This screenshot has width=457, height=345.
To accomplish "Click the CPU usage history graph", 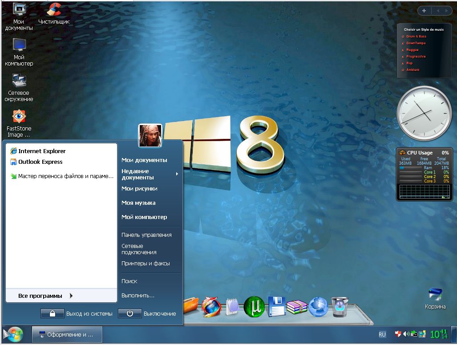I will click(x=425, y=191).
